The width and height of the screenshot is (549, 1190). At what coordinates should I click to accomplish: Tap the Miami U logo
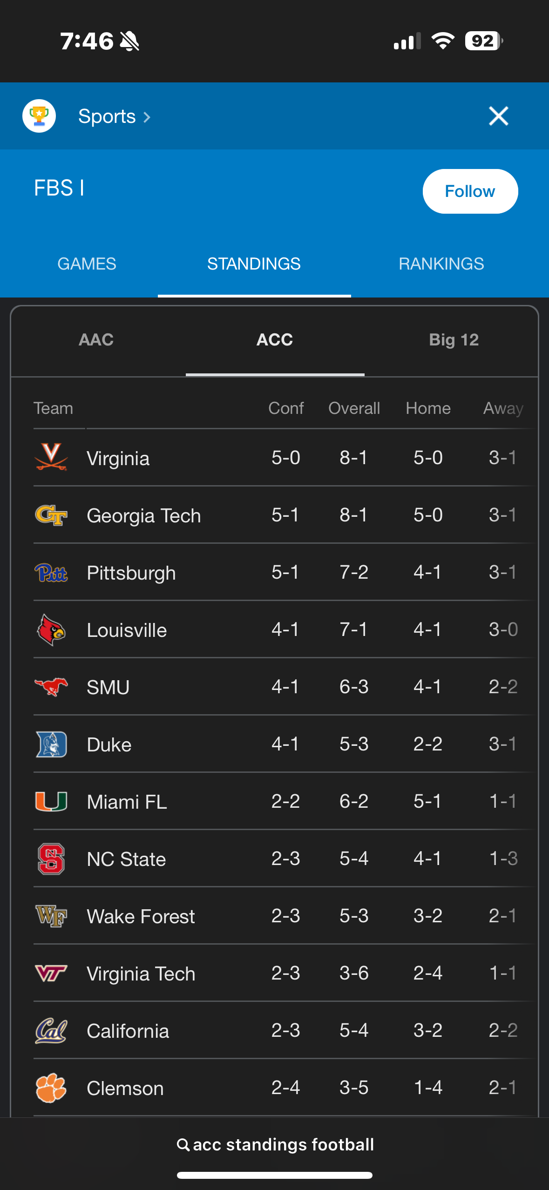pyautogui.click(x=51, y=802)
